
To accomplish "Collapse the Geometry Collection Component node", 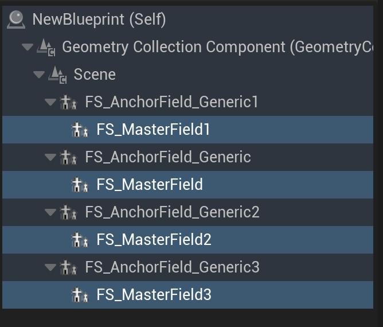I will (x=27, y=47).
